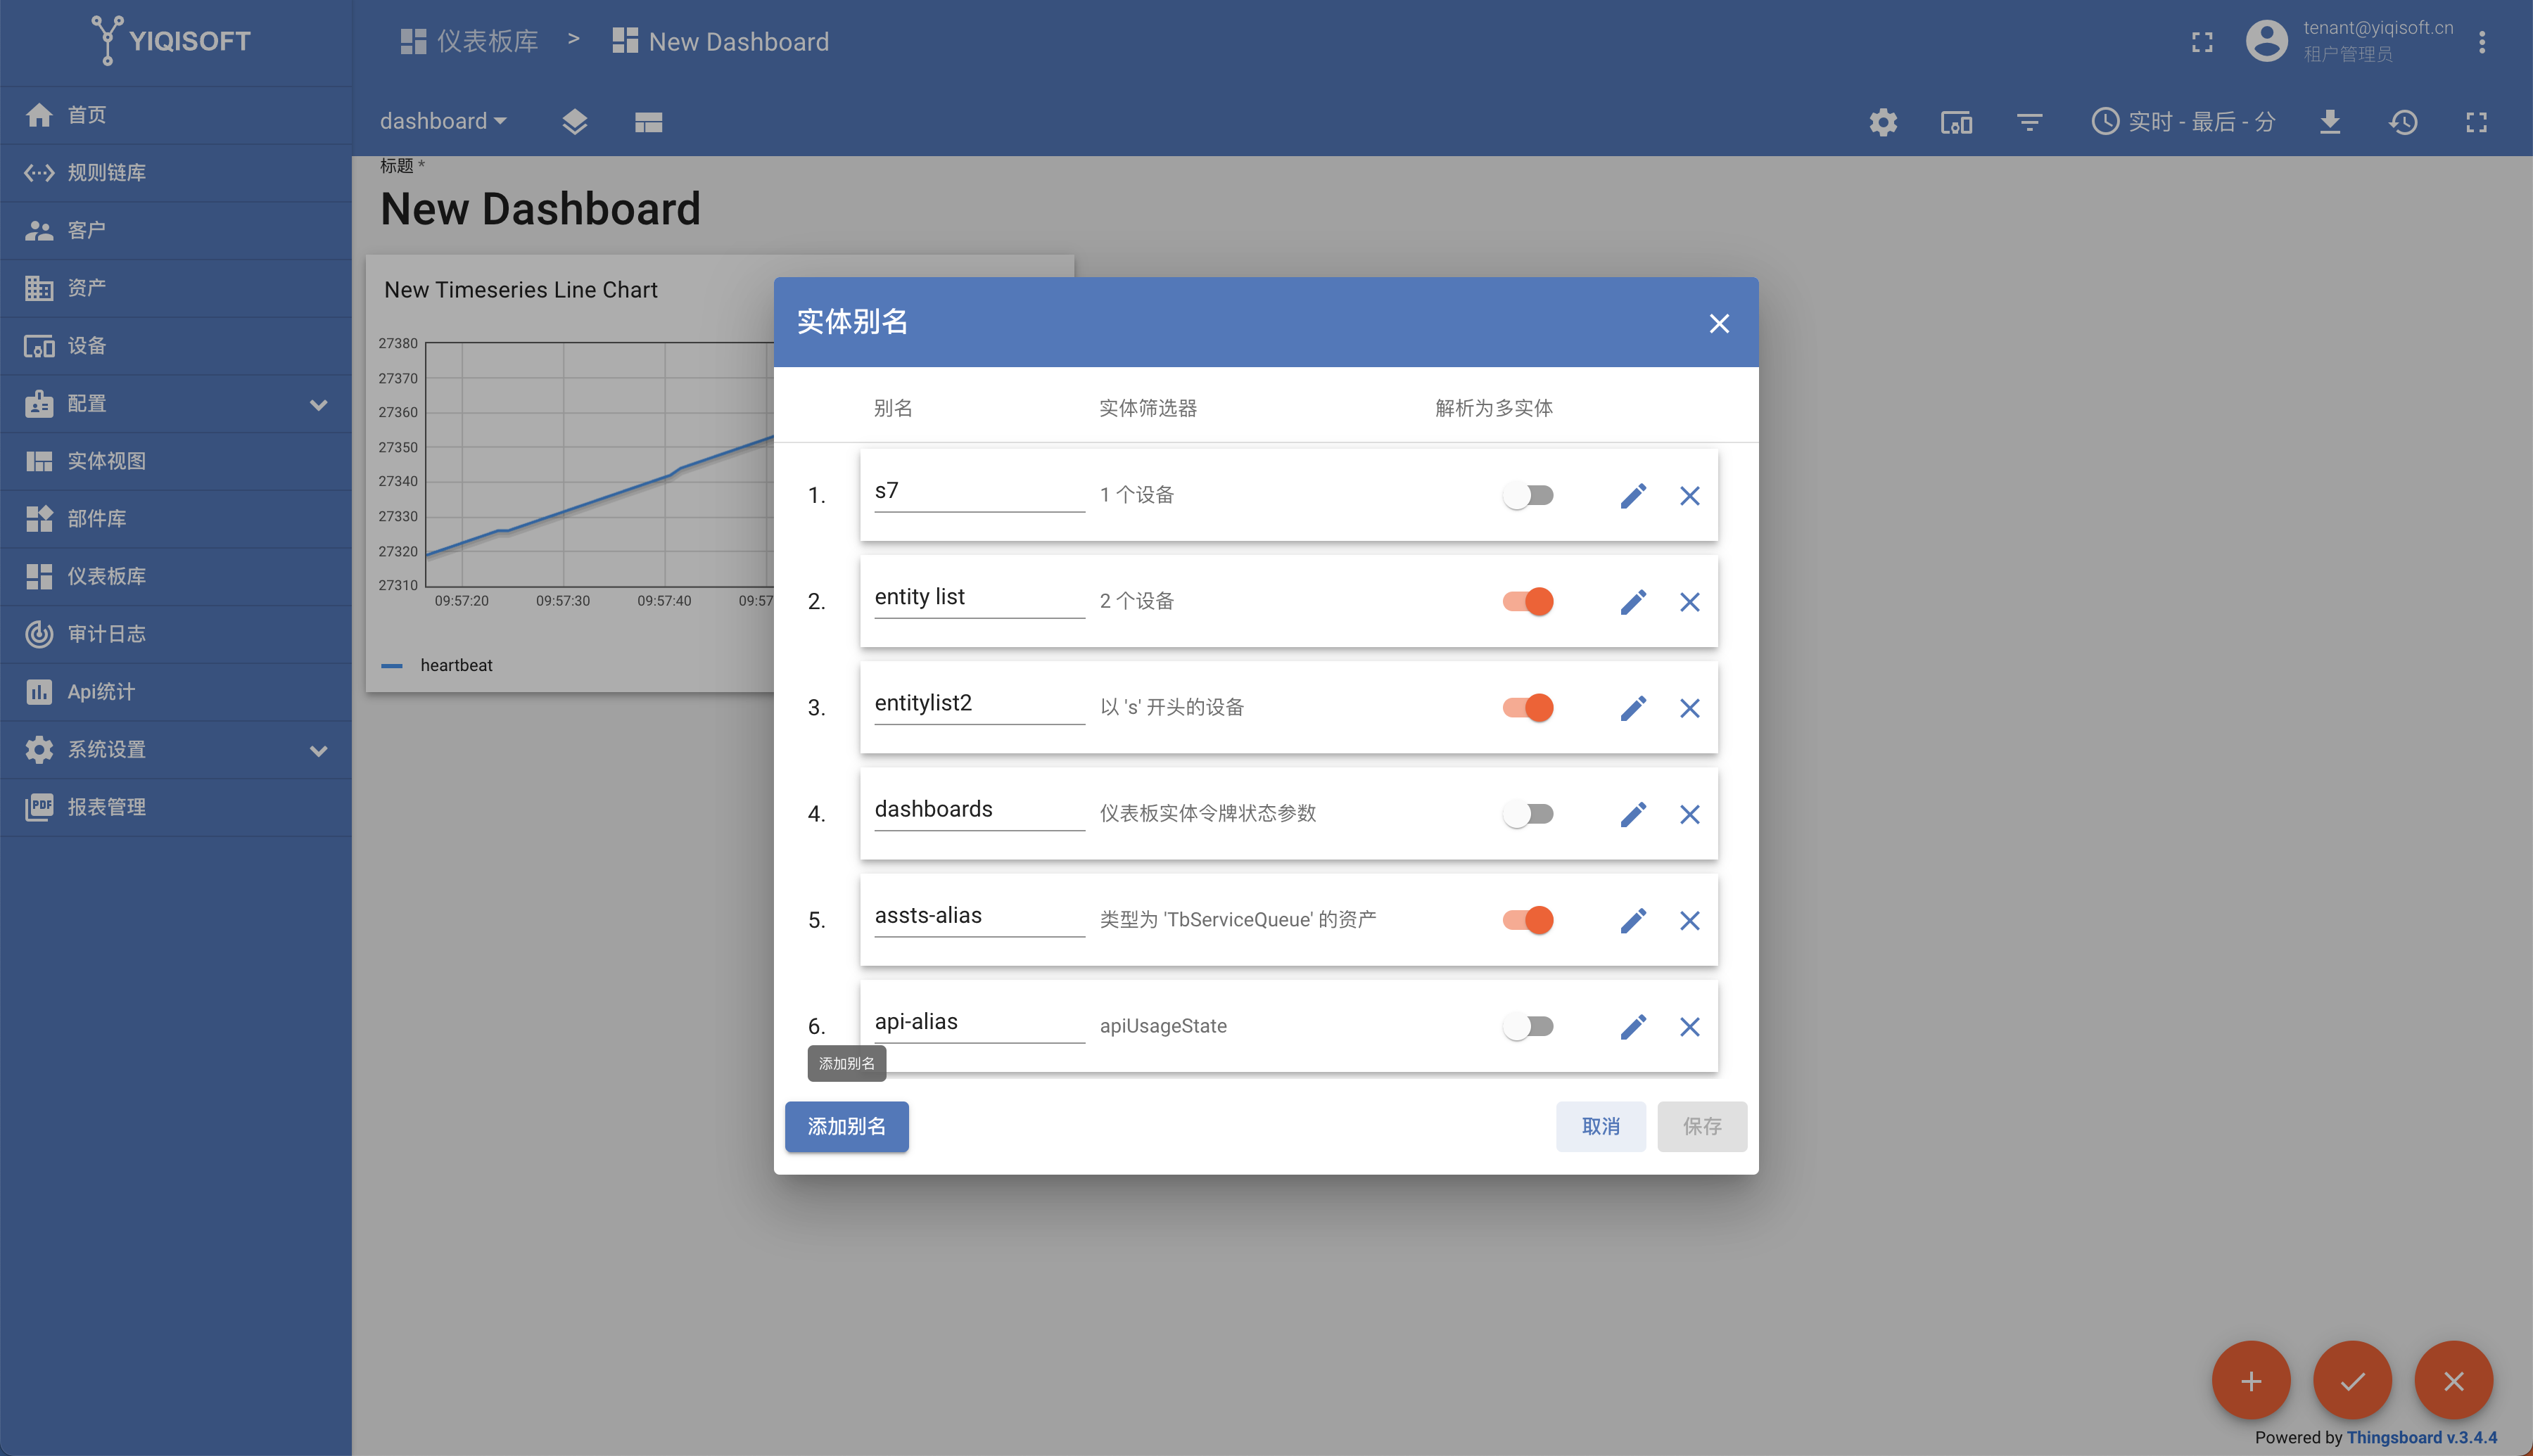Delete the entitylist2 alias row
2533x1456 pixels.
tap(1689, 708)
